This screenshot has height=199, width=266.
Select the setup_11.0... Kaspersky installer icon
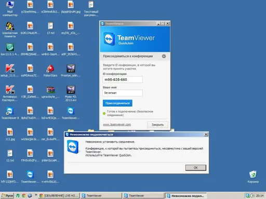10,70
